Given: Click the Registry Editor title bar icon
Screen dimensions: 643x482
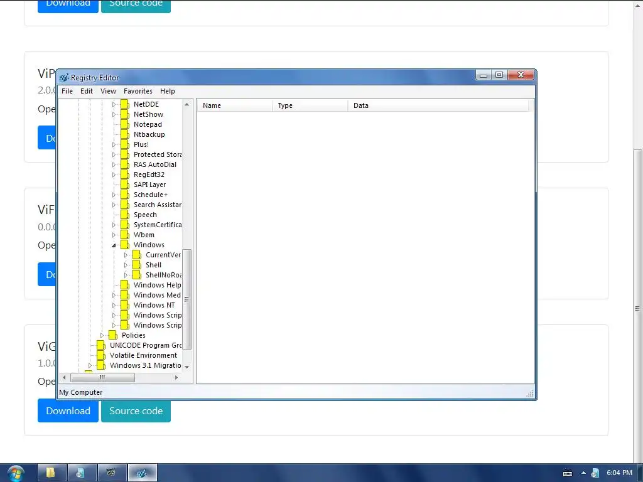Looking at the screenshot, I should tap(64, 77).
